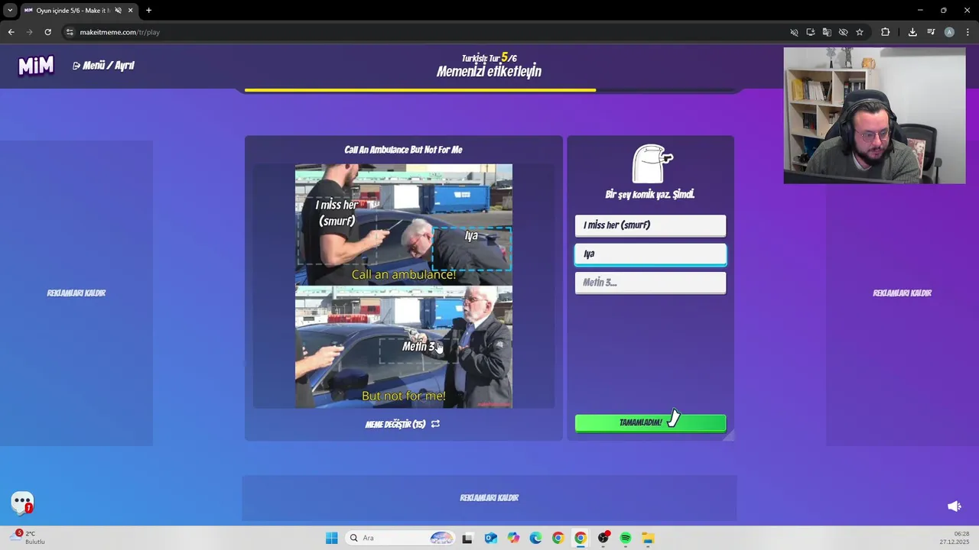Viewport: 979px width, 550px height.
Task: Open the Windows Start menu
Action: (331, 538)
